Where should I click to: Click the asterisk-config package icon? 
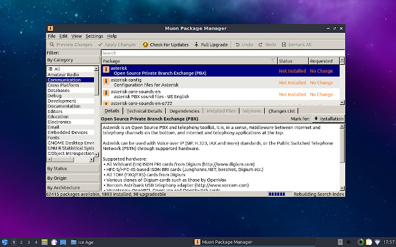coord(106,81)
